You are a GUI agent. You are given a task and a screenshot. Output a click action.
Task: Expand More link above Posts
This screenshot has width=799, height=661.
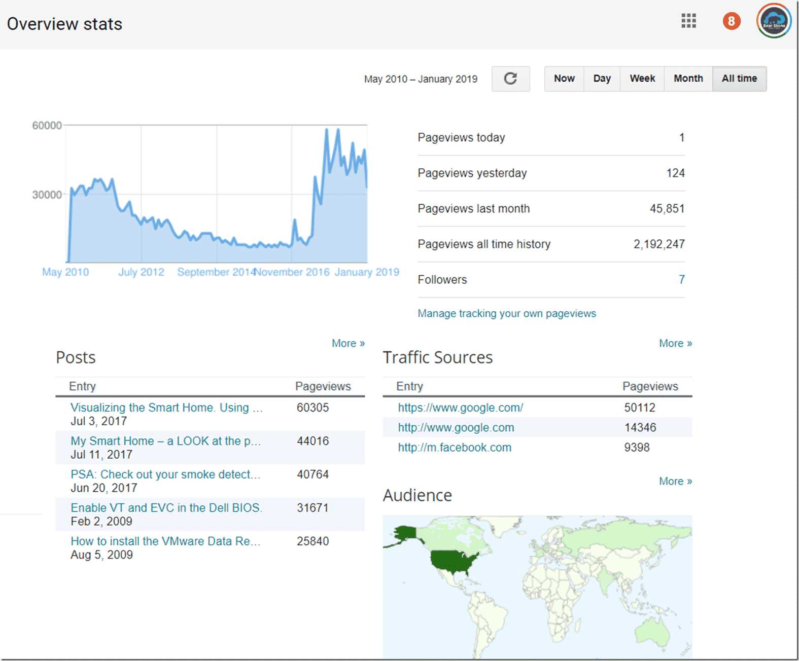coord(348,343)
